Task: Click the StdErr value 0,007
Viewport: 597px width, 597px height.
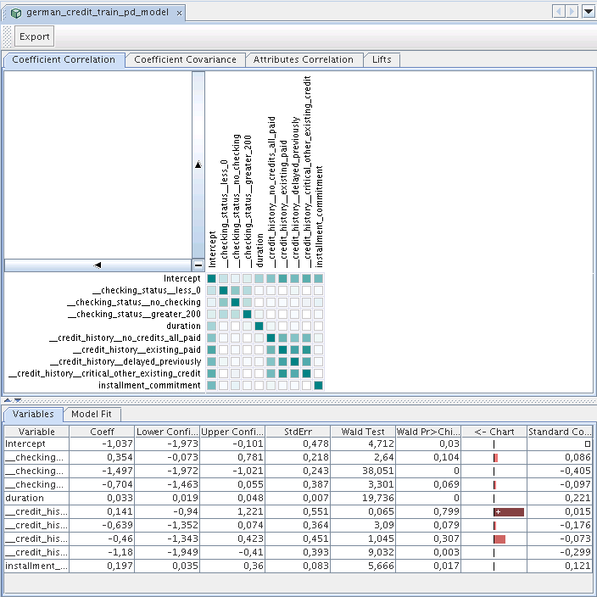Action: (x=315, y=498)
